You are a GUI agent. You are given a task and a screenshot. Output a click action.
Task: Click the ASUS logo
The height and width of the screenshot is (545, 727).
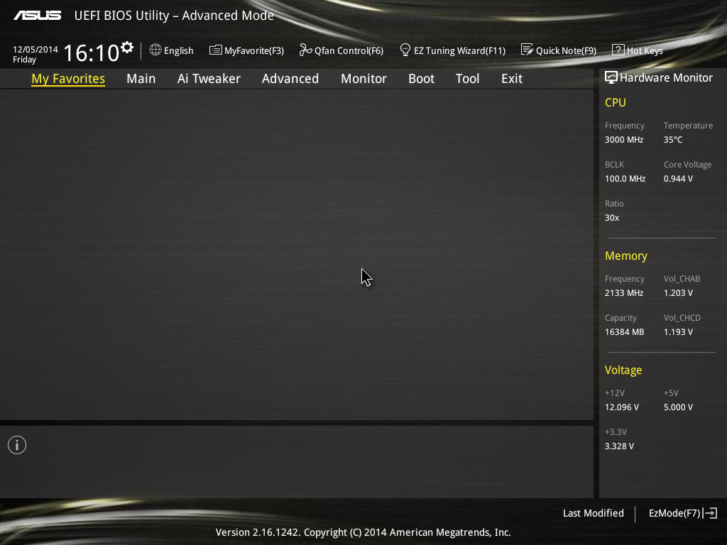(x=37, y=16)
